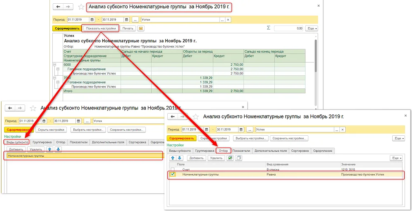Click Показать настройки button
Viewport: 412px width, 211px height.
pos(101,28)
